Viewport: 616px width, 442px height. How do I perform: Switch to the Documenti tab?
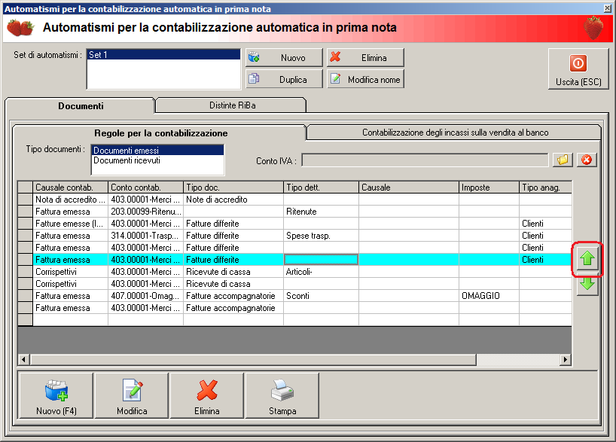coord(81,105)
